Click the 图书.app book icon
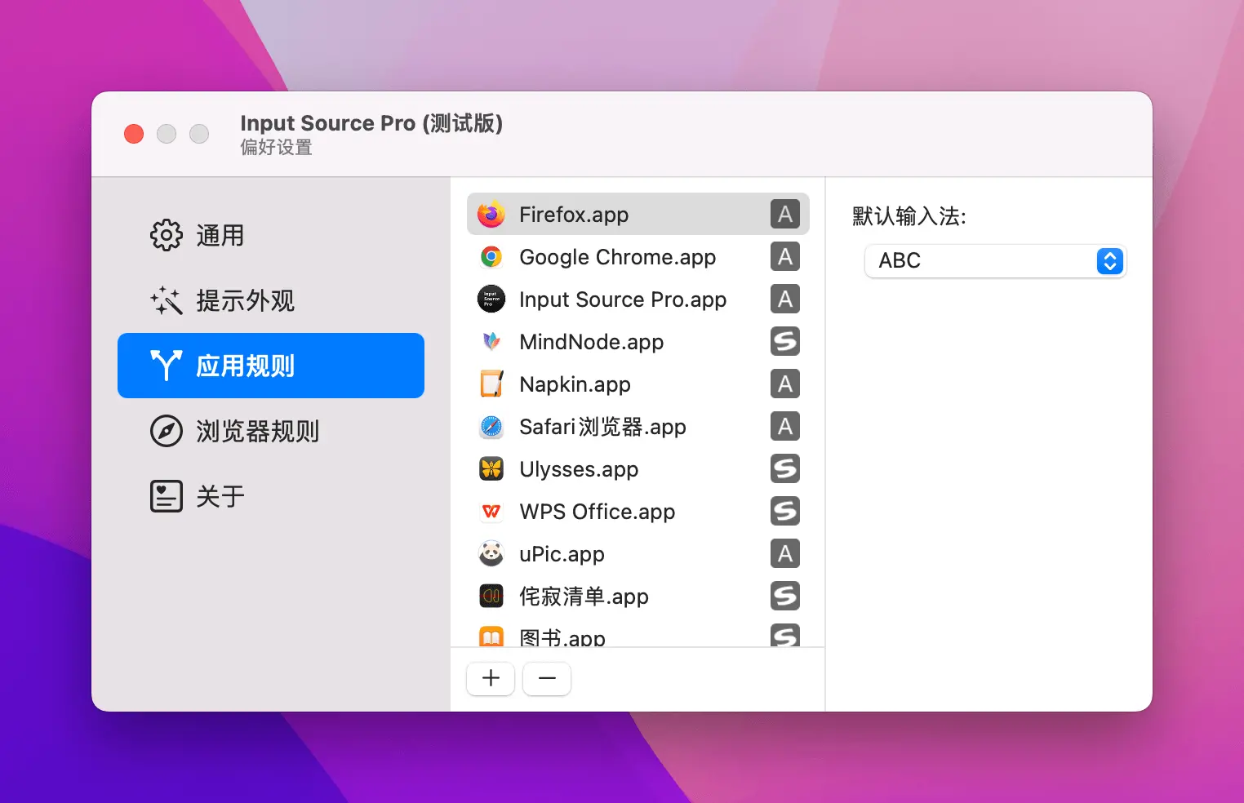The width and height of the screenshot is (1244, 803). click(x=491, y=635)
